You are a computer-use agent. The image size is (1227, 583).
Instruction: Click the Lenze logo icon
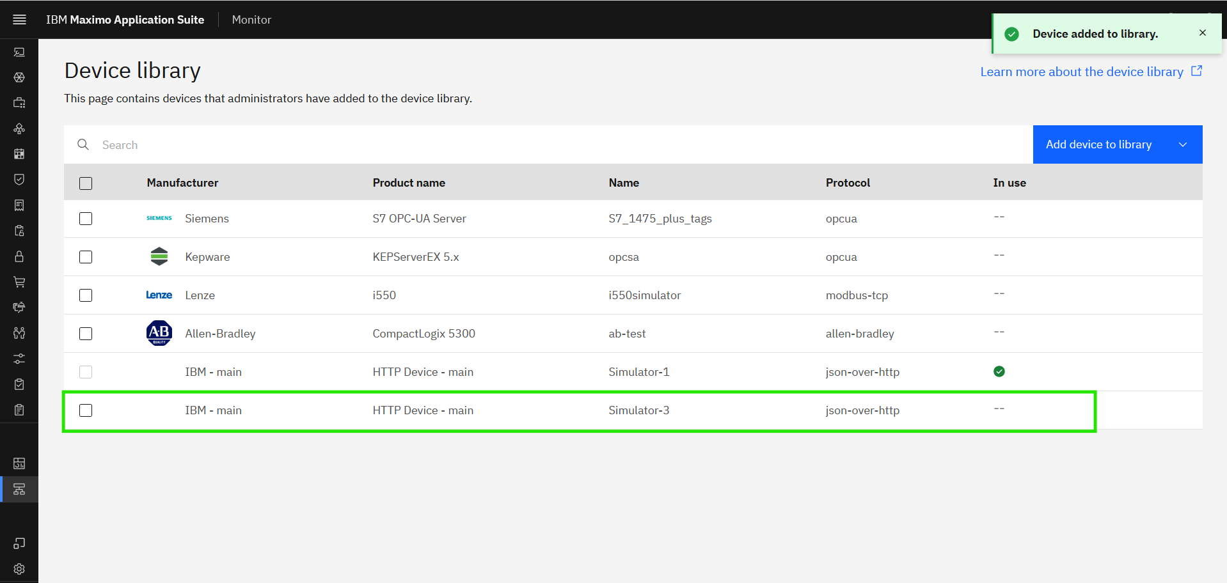[159, 295]
